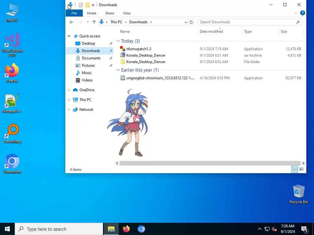
Task: Collapse the Today (3) file group
Action: (x=118, y=41)
